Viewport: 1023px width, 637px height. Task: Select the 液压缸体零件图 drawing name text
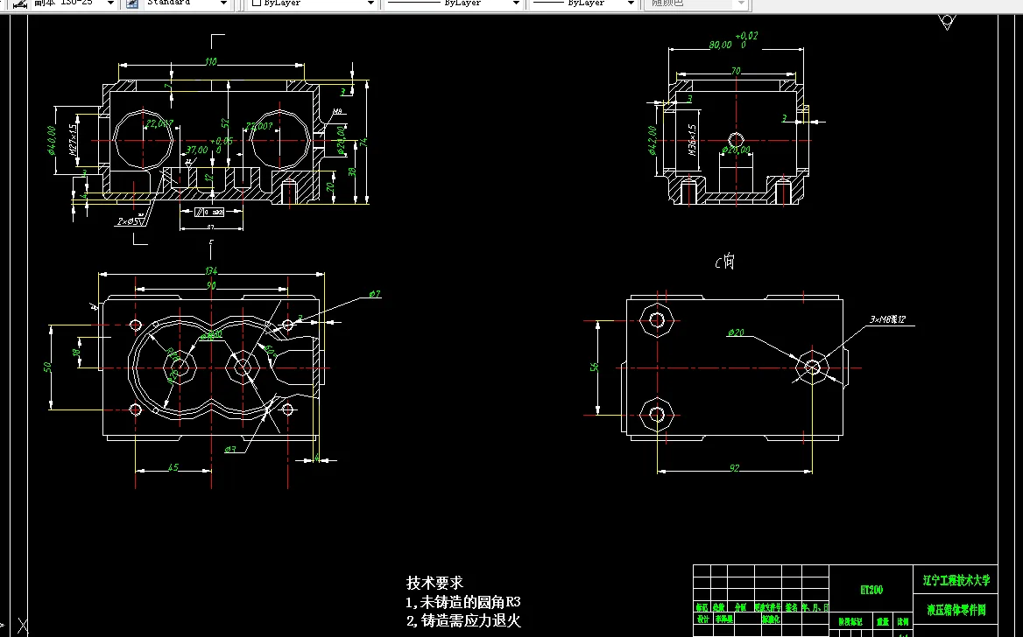(957, 609)
